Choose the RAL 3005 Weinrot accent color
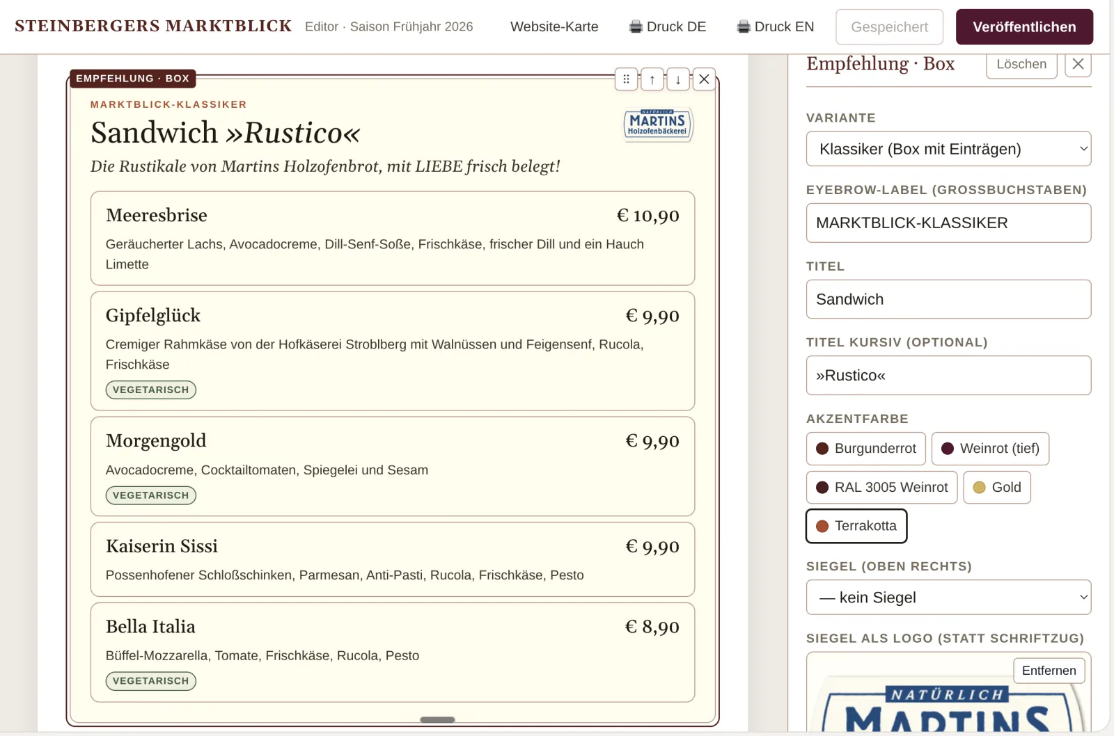The width and height of the screenshot is (1114, 736). 881,488
